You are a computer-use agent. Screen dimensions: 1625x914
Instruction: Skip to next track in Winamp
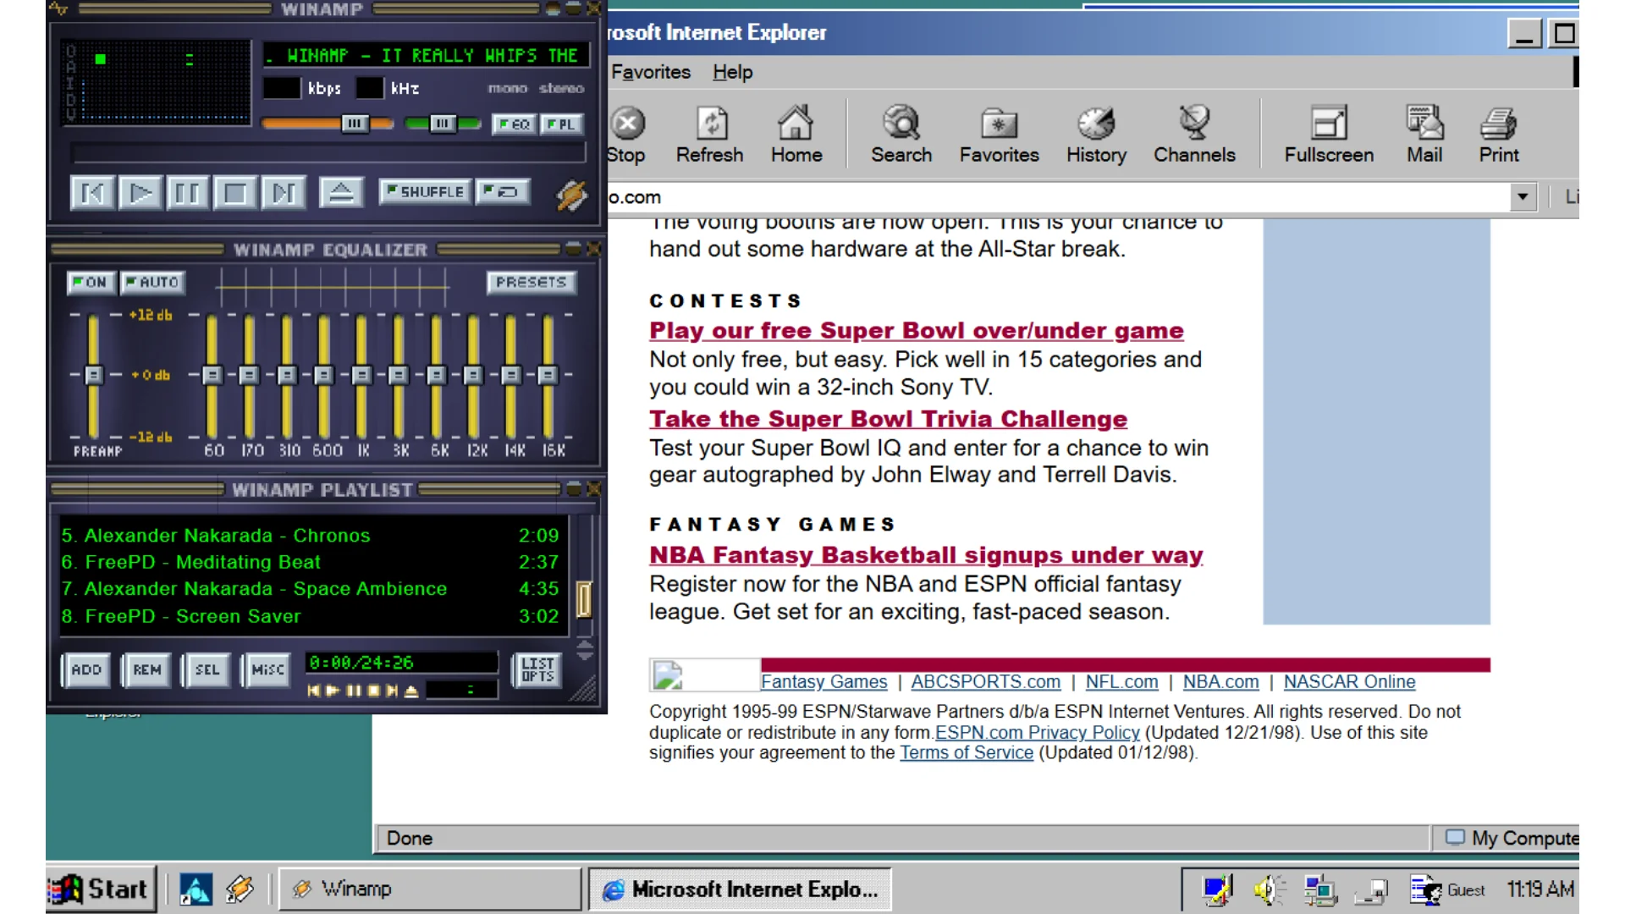pyautogui.click(x=284, y=194)
